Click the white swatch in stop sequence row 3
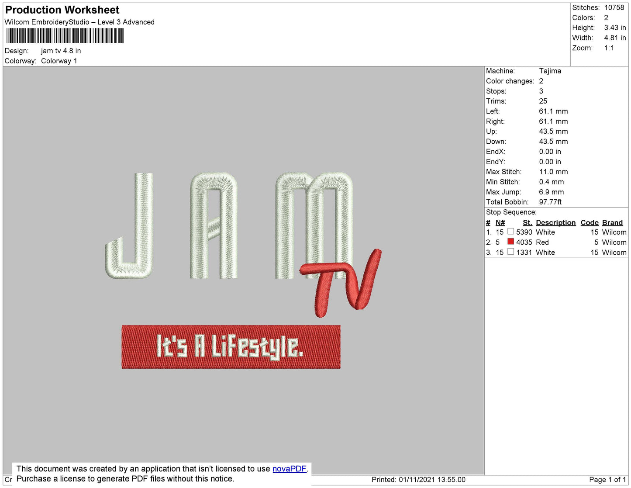Image resolution: width=631 pixels, height=488 pixels. click(x=510, y=251)
